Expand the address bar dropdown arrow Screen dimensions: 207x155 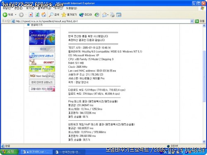tap(192, 21)
